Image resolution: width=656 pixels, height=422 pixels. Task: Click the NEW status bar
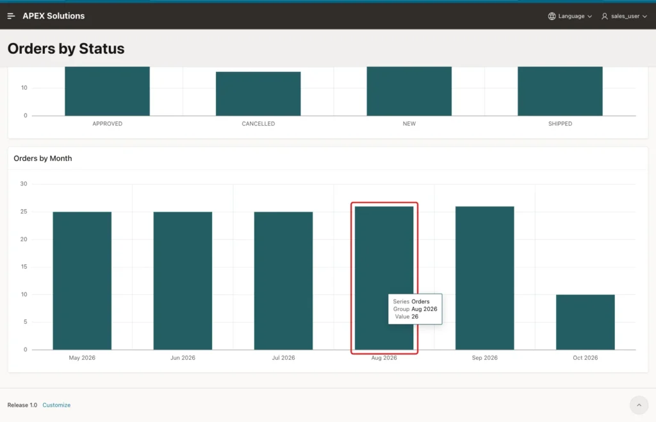(409, 91)
